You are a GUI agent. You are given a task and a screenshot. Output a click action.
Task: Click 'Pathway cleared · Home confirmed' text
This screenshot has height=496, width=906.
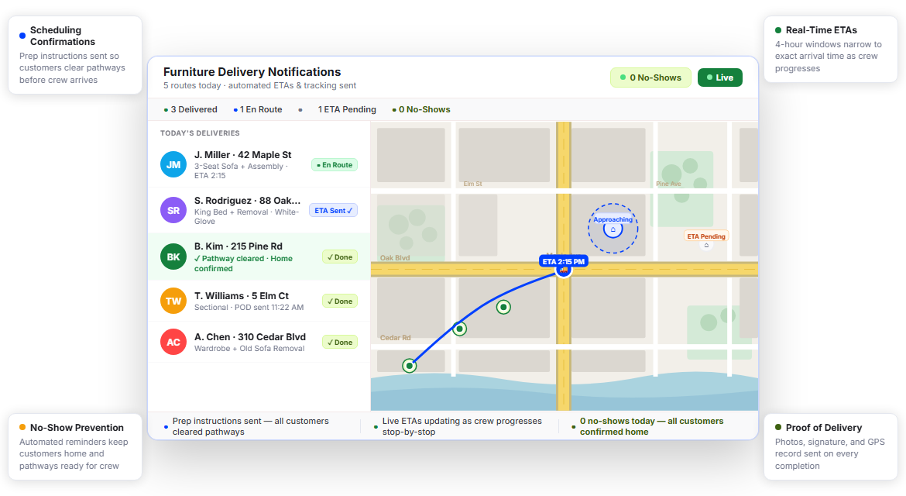click(x=243, y=263)
